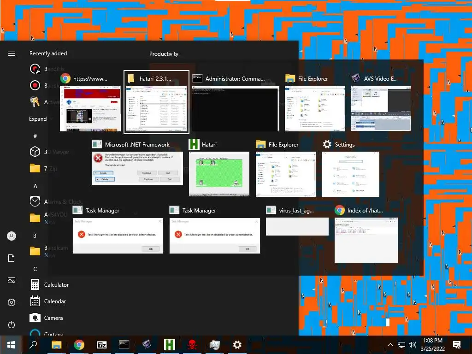
Task: Open File Explorer from the taskbar
Action: (56, 345)
